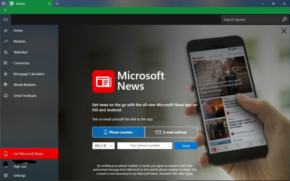Close the Microsoft News promo overlay

tap(284, 31)
